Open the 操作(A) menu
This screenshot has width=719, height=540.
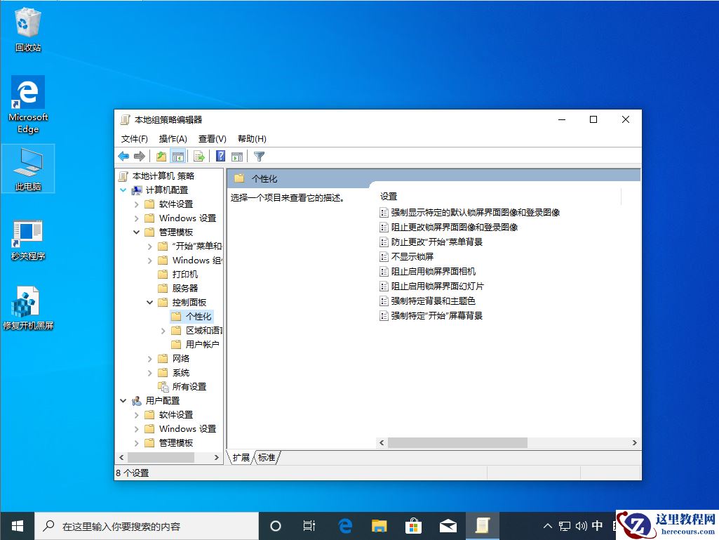(x=173, y=138)
